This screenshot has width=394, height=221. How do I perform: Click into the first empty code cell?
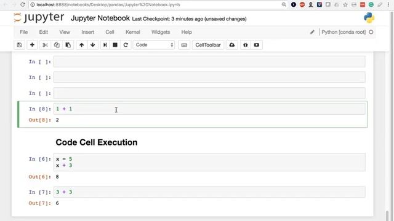tap(209, 61)
